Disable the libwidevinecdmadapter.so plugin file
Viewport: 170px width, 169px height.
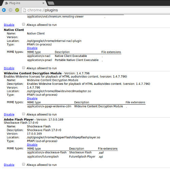click(x=32, y=98)
